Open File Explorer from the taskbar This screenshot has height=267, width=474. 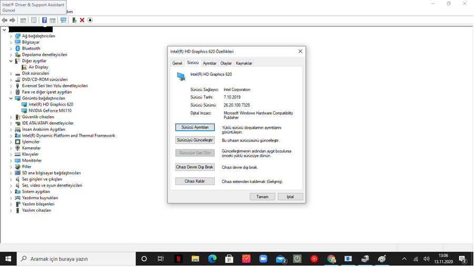point(195,259)
